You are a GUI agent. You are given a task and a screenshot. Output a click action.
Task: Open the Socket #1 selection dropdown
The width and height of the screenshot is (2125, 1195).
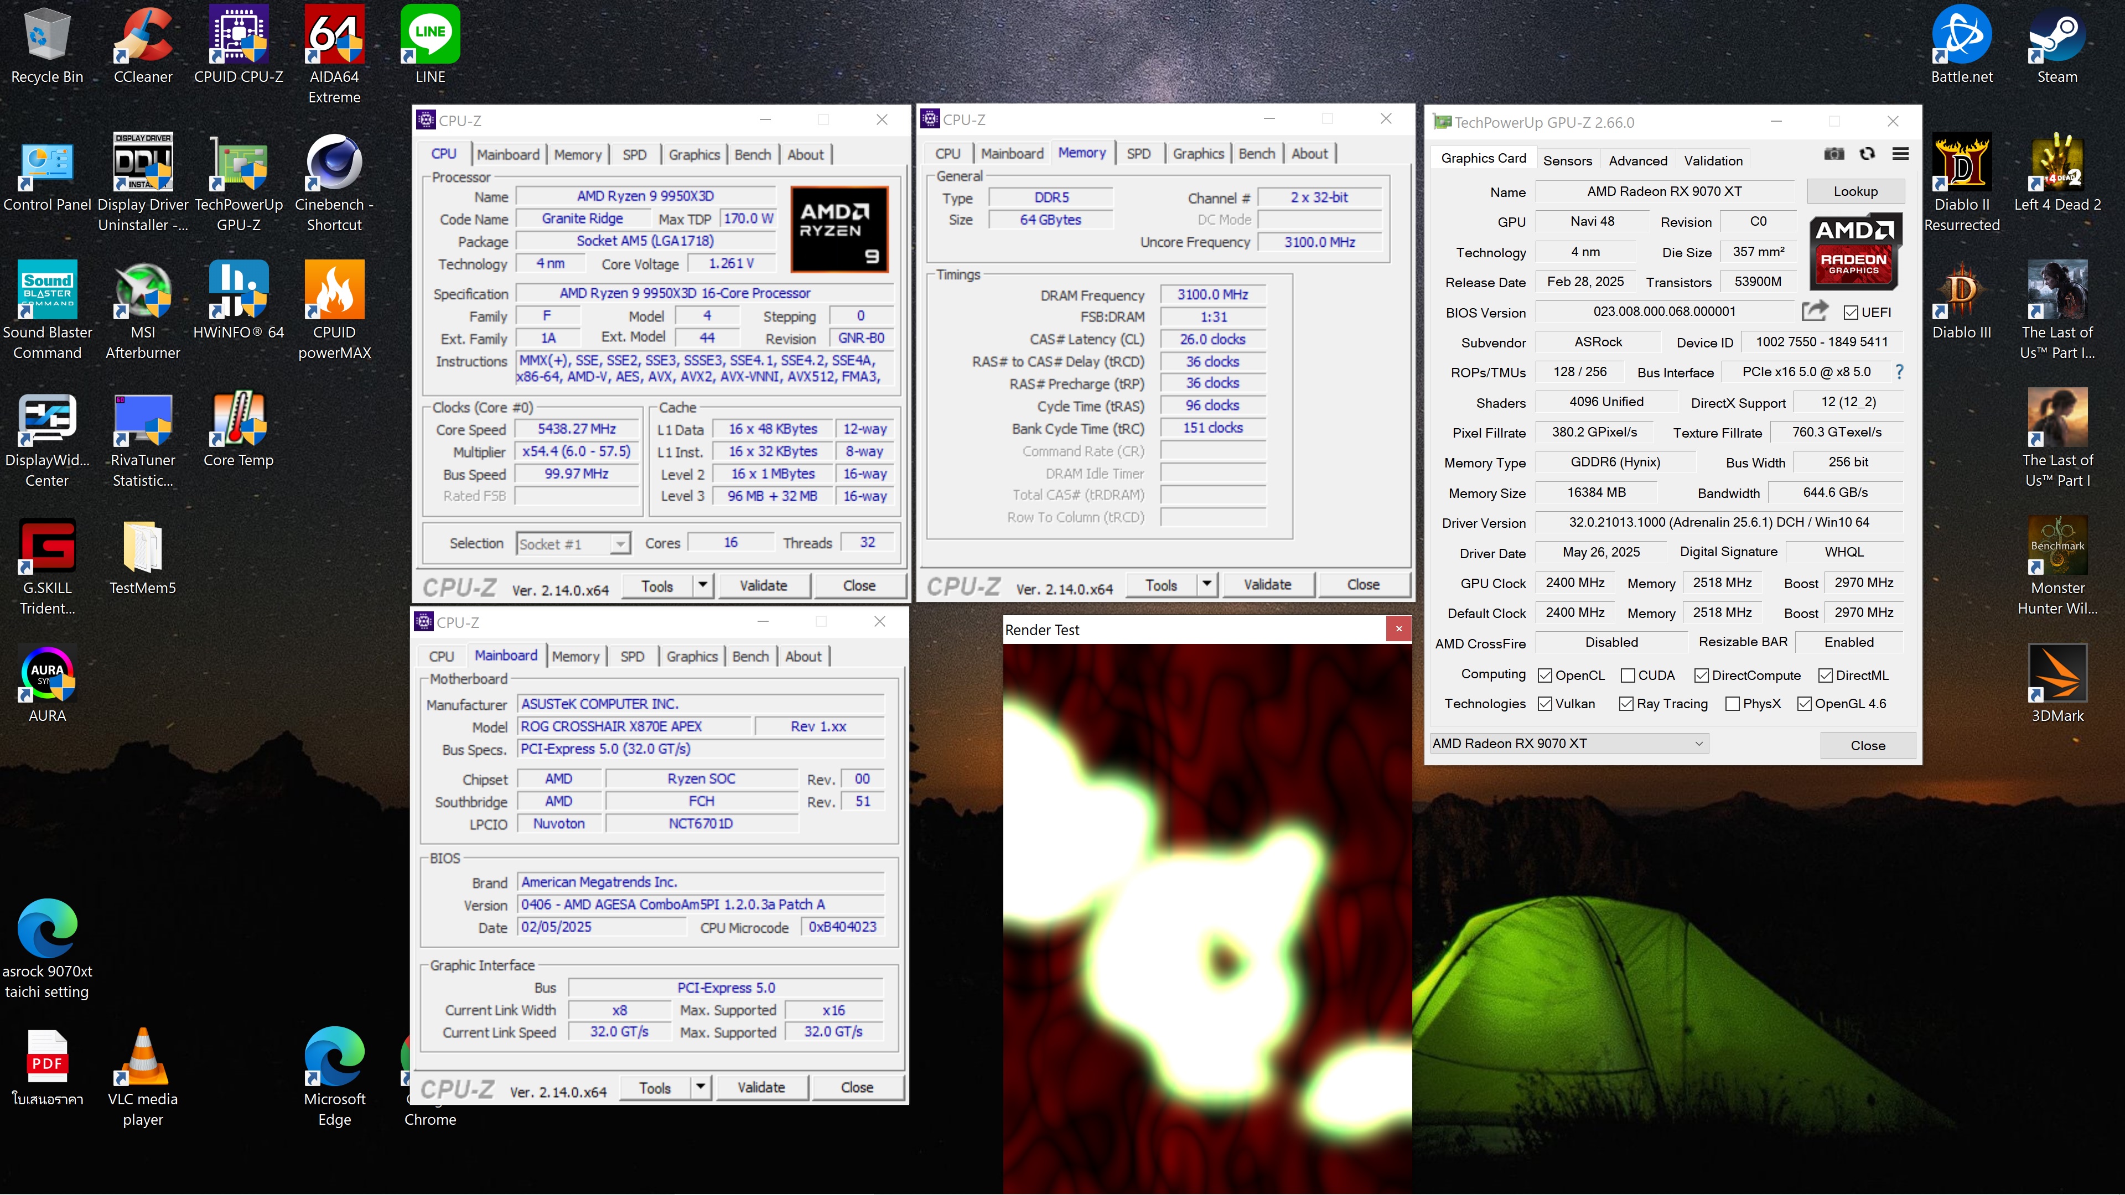click(573, 543)
